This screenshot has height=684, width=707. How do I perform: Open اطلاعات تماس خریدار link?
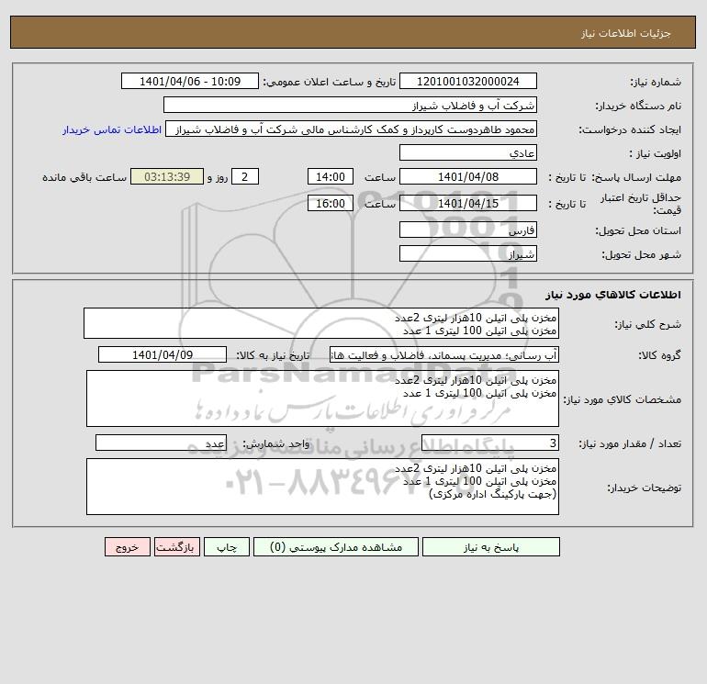pyautogui.click(x=112, y=129)
